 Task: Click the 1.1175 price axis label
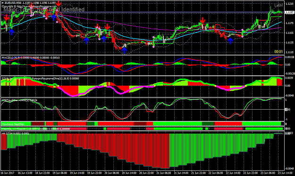point(289,23)
